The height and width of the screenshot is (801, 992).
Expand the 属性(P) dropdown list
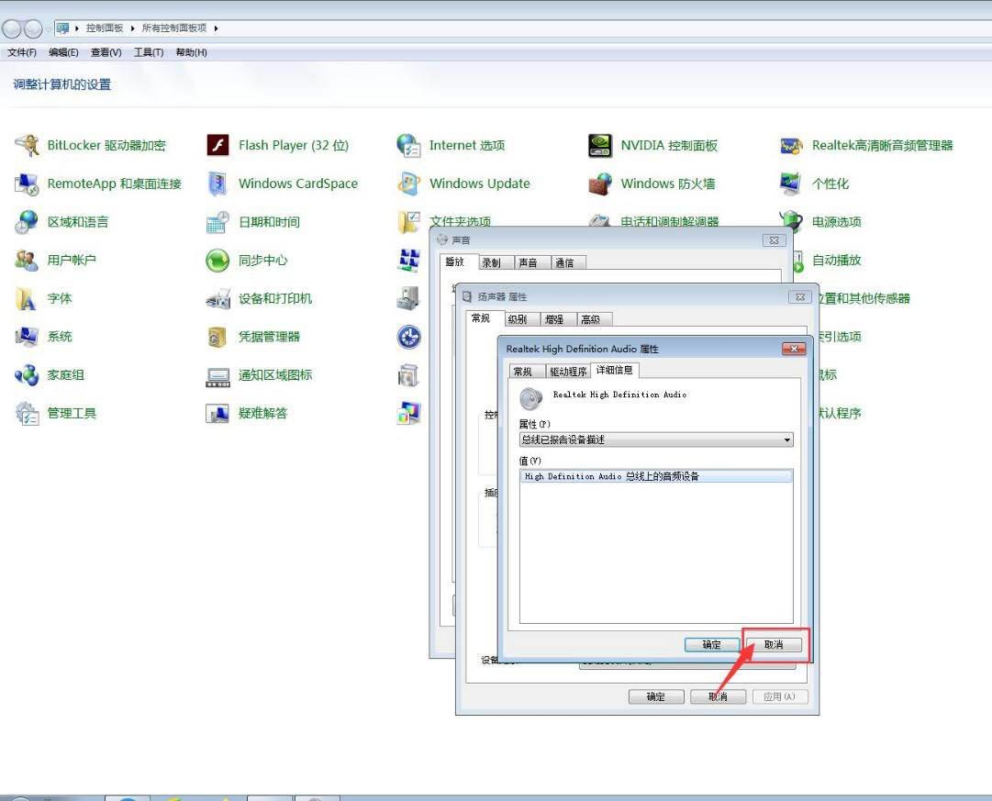click(x=786, y=440)
